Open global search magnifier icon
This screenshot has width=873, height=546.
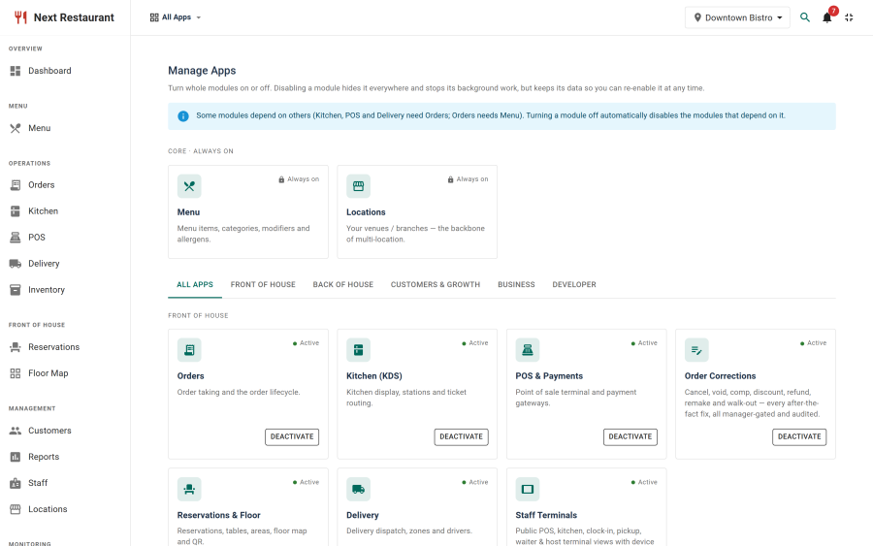tap(804, 17)
